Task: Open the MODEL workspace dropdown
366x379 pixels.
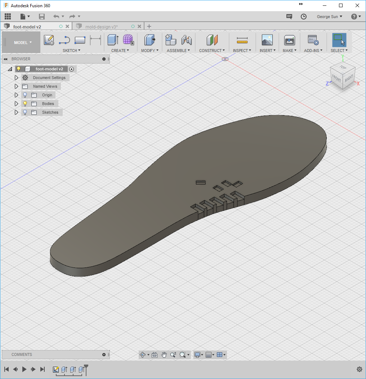Action: (x=23, y=43)
